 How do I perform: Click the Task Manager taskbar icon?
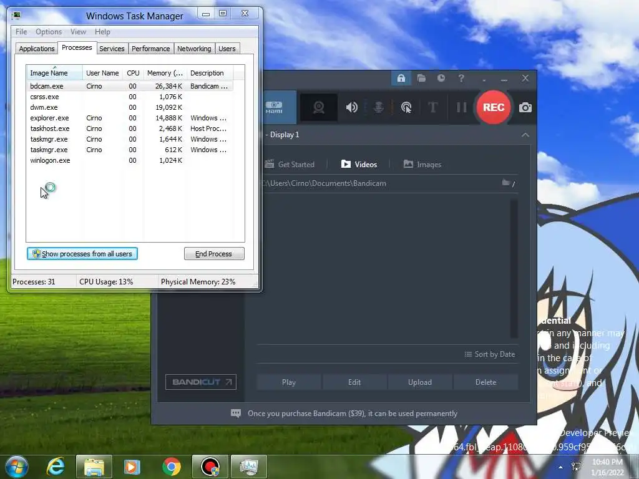click(x=249, y=467)
